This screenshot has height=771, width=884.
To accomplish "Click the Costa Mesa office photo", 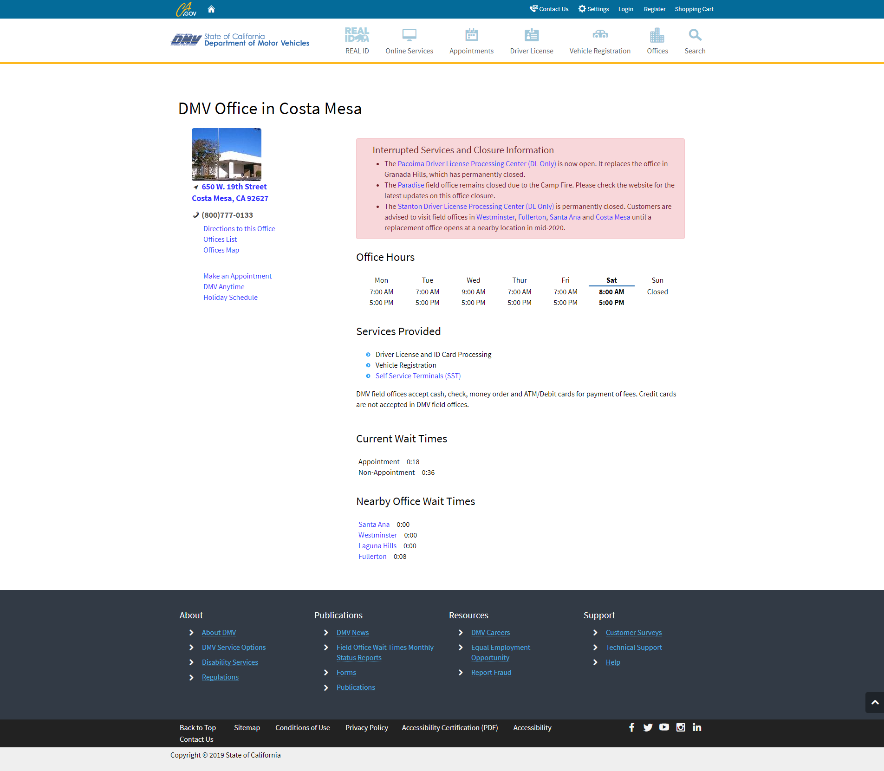I will click(227, 154).
